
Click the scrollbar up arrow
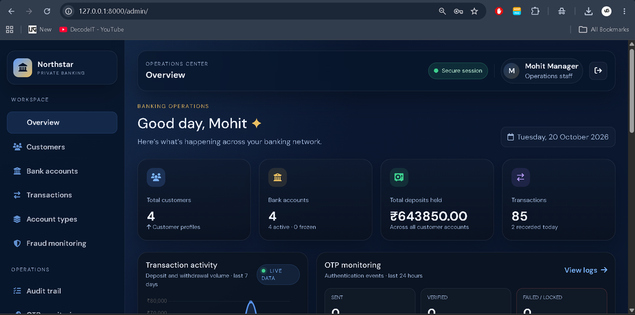631,44
